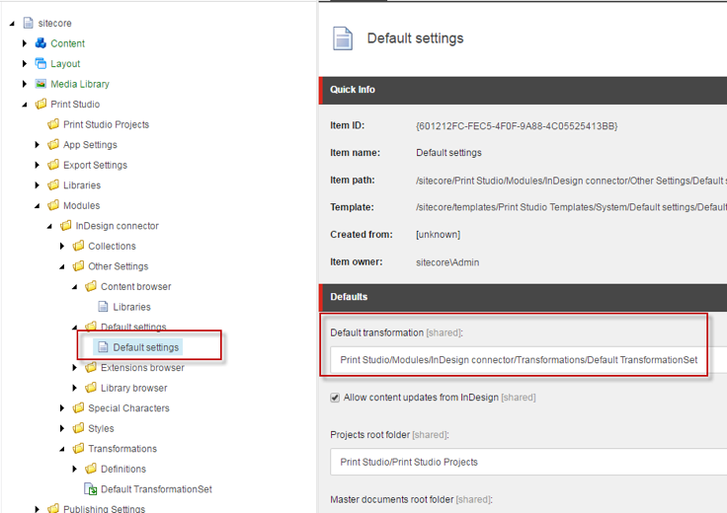Image resolution: width=727 pixels, height=513 pixels.
Task: Collapse the InDesign connector node
Action: coord(49,226)
